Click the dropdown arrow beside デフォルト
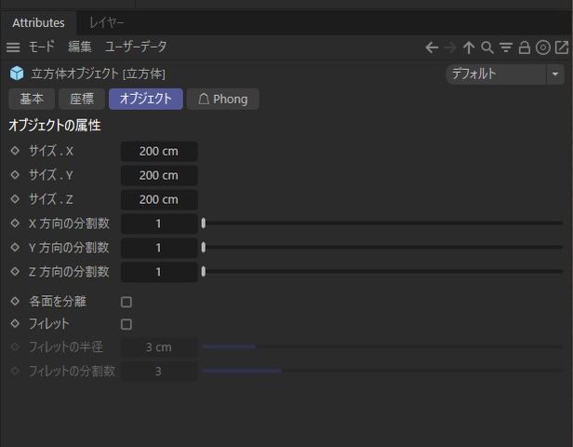Screen dimensions: 573x447 click(x=555, y=74)
